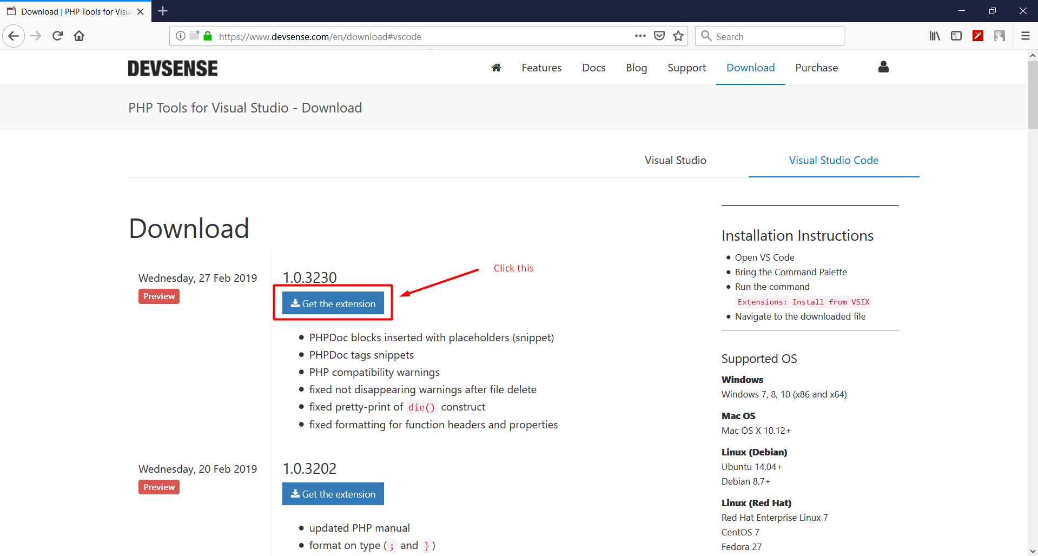This screenshot has width=1038, height=556.
Task: Open the account avatar toolbar icon
Action: pyautogui.click(x=1000, y=36)
